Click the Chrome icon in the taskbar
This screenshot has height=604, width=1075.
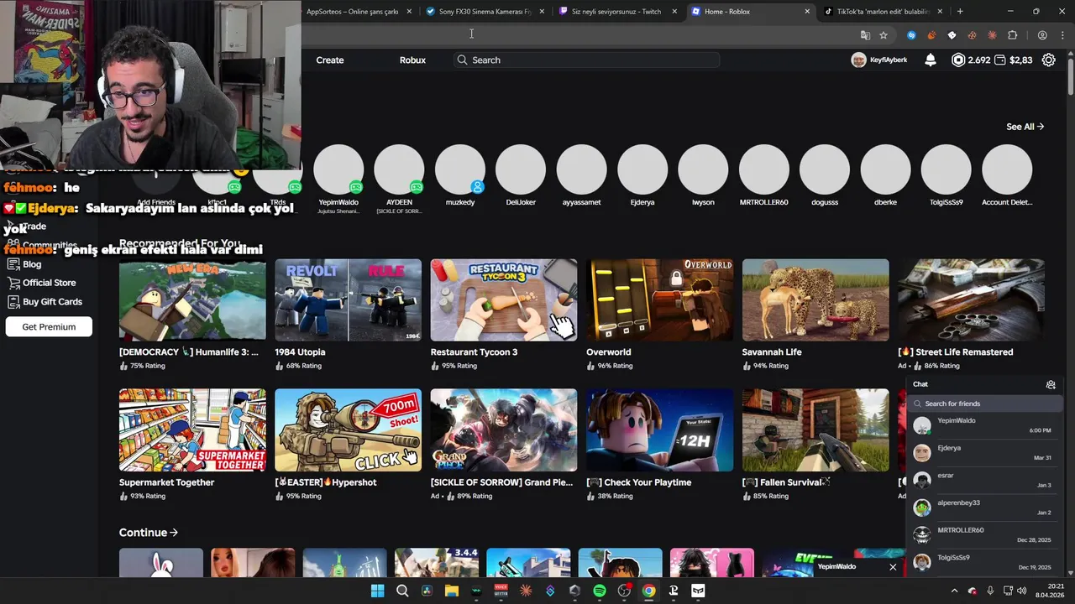click(648, 591)
